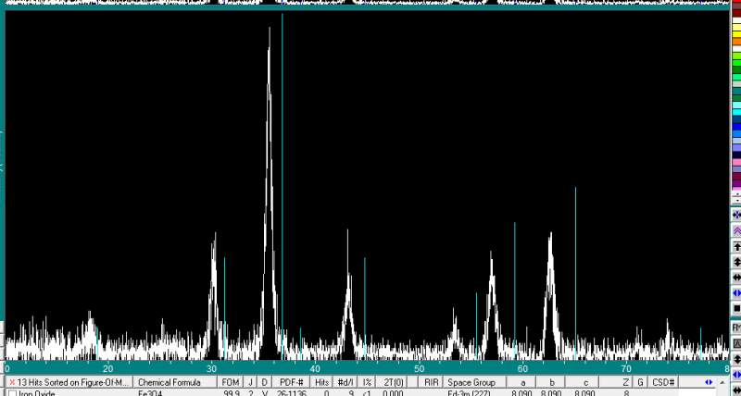Image resolution: width=741 pixels, height=396 pixels.
Task: Click the triangle peak icon below FM
Action: click(x=736, y=343)
